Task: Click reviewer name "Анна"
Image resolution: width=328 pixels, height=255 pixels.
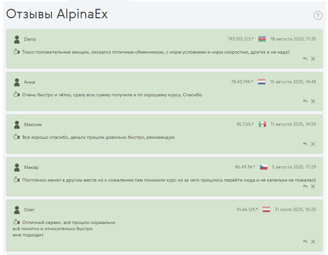Action: [x=29, y=82]
